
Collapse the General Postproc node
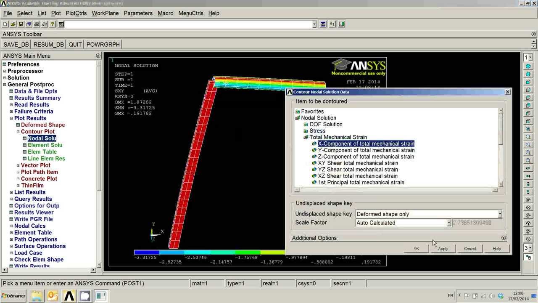pos(5,85)
